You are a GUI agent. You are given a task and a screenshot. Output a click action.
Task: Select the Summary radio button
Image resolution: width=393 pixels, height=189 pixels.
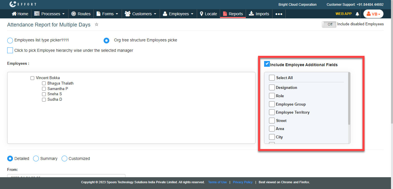tap(36, 159)
